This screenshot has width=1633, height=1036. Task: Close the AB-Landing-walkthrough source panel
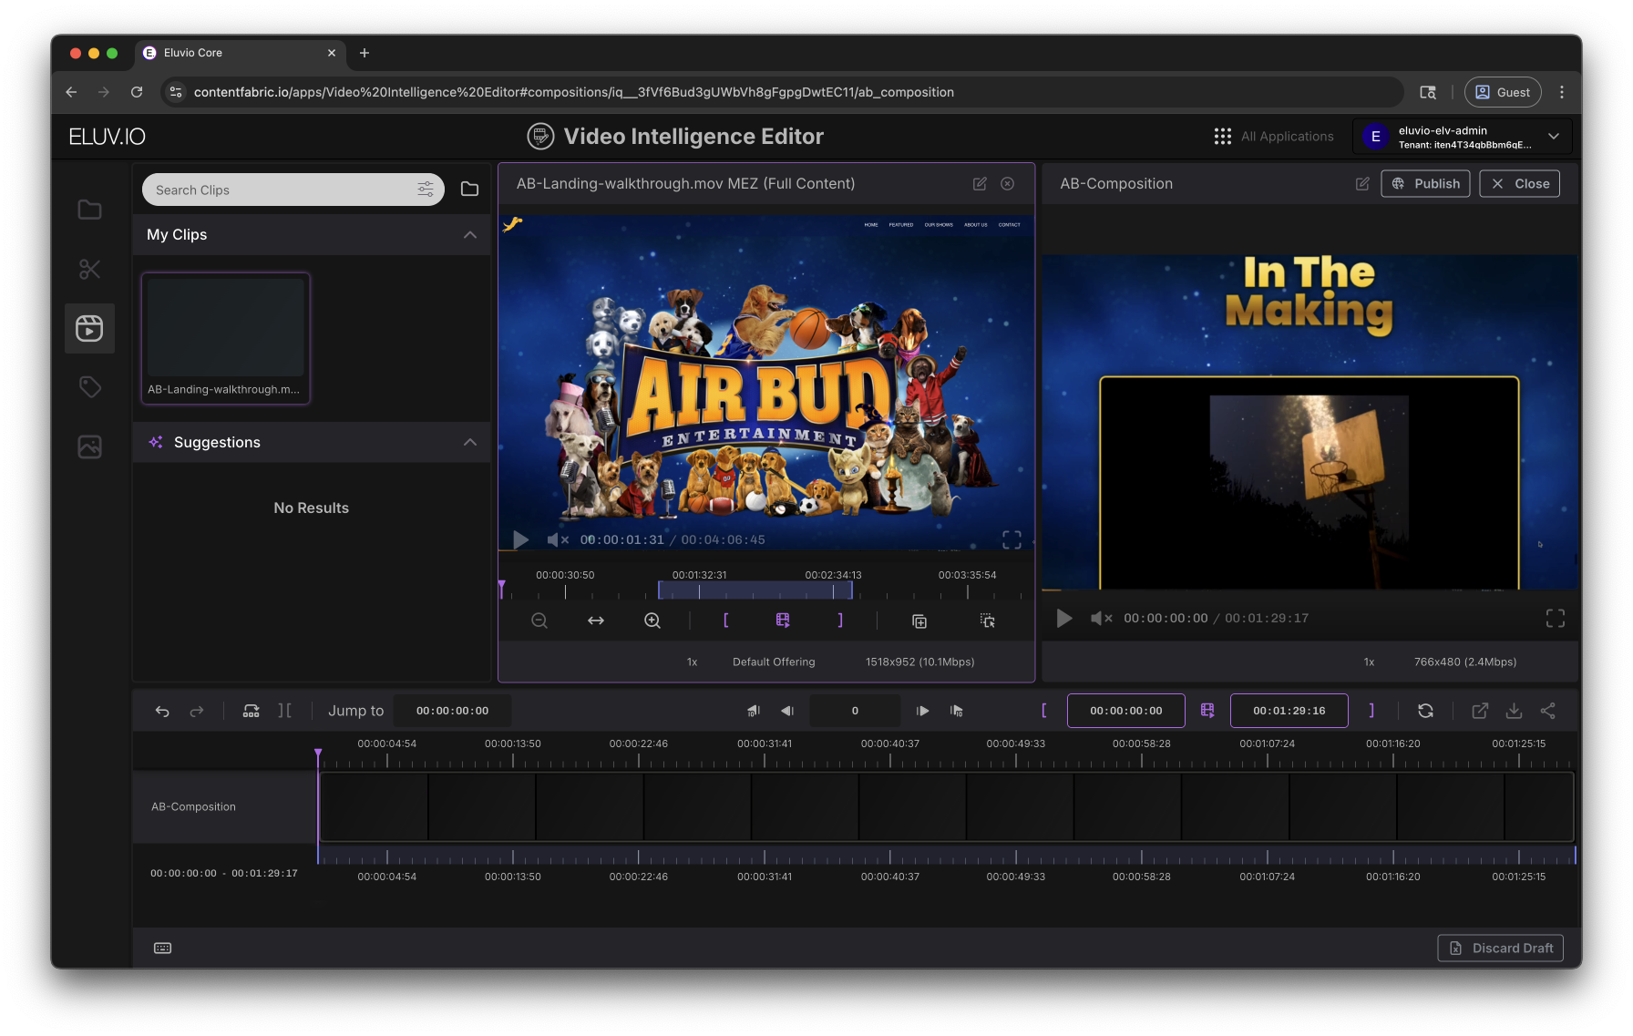(x=1007, y=184)
